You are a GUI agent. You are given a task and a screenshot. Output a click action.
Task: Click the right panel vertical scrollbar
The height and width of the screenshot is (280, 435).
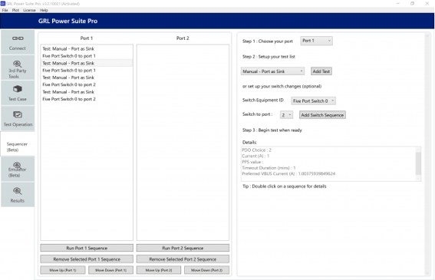(427, 154)
